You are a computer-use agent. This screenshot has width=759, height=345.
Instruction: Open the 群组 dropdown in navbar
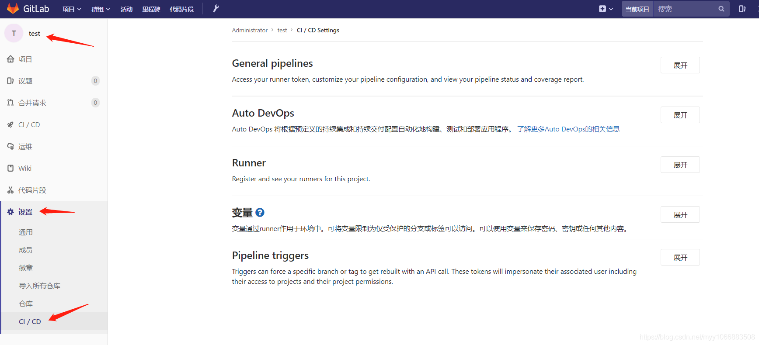coord(101,9)
